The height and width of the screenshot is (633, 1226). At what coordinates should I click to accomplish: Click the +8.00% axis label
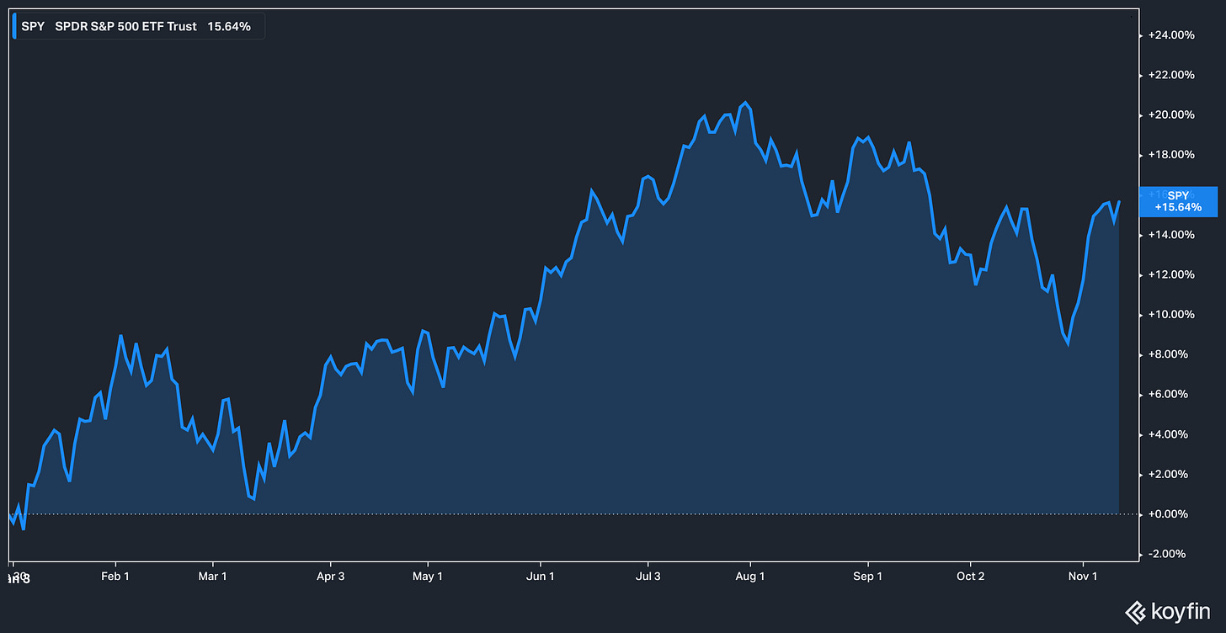click(1169, 355)
